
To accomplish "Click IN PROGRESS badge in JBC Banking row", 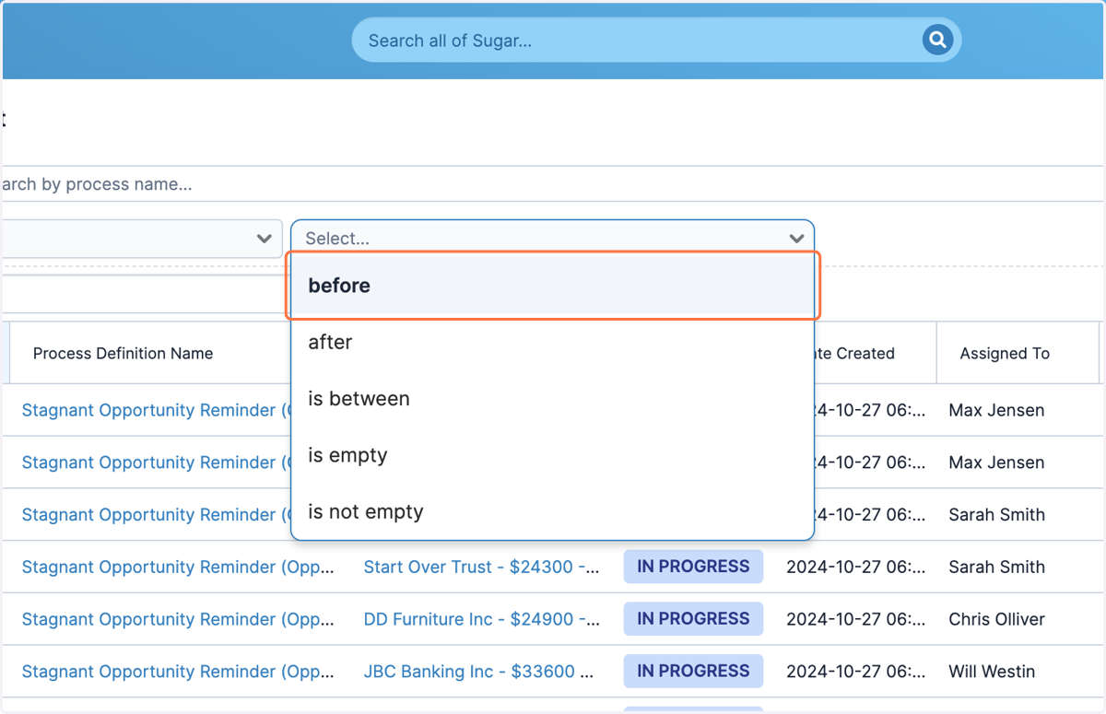I will (x=693, y=671).
